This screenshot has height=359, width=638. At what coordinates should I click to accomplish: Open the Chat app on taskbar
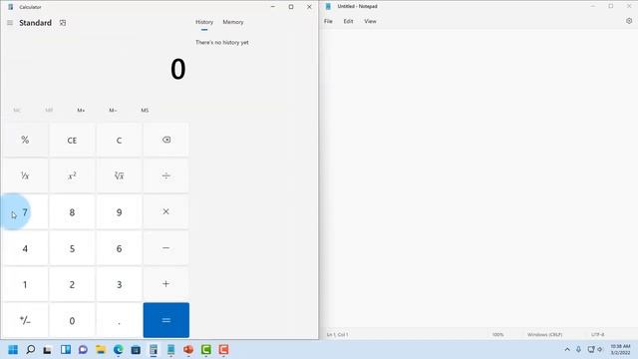[x=83, y=350]
